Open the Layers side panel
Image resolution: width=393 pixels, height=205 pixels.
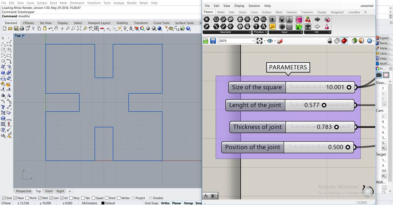(x=382, y=38)
